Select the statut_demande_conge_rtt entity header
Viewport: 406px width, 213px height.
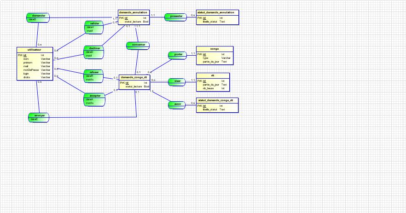pos(217,100)
